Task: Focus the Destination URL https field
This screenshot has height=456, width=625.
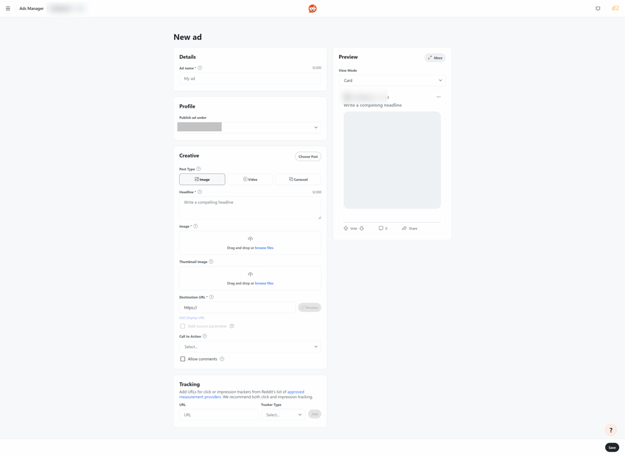Action: coord(238,308)
